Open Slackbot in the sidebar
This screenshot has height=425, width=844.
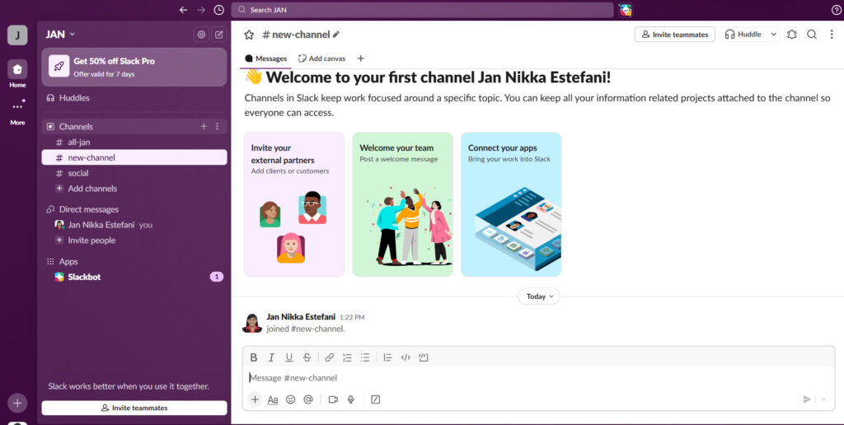134,277
